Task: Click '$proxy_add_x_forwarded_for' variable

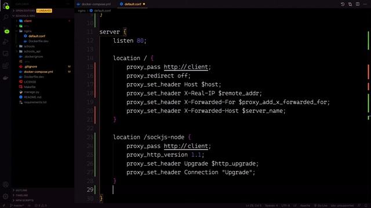Action: pyautogui.click(x=282, y=102)
